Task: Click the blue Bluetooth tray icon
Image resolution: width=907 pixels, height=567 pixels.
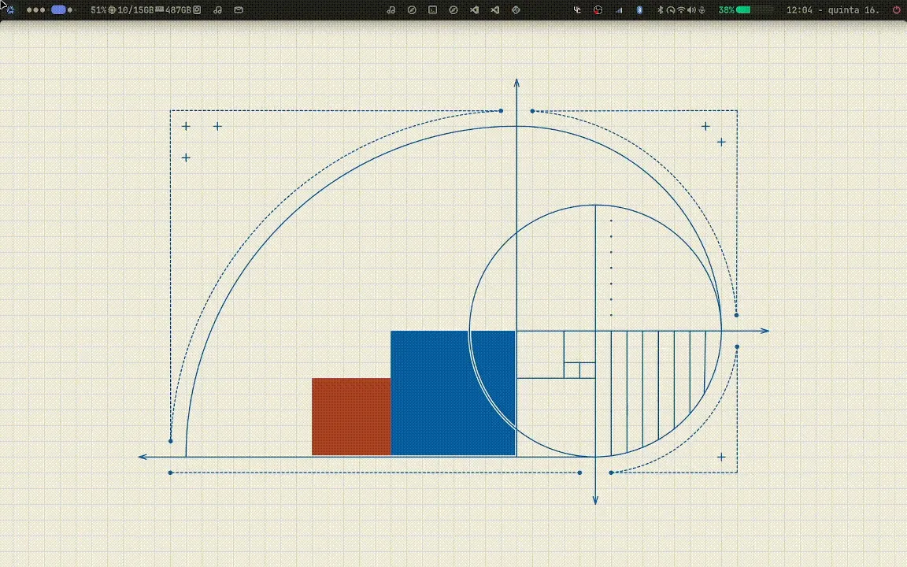Action: 639,9
